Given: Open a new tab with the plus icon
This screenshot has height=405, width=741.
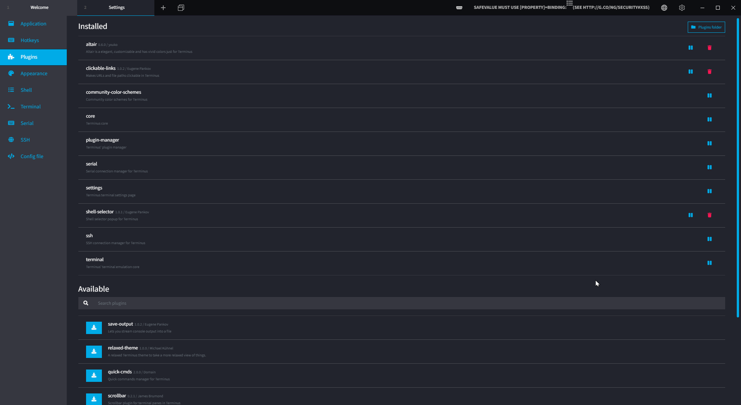Looking at the screenshot, I should (x=163, y=7).
